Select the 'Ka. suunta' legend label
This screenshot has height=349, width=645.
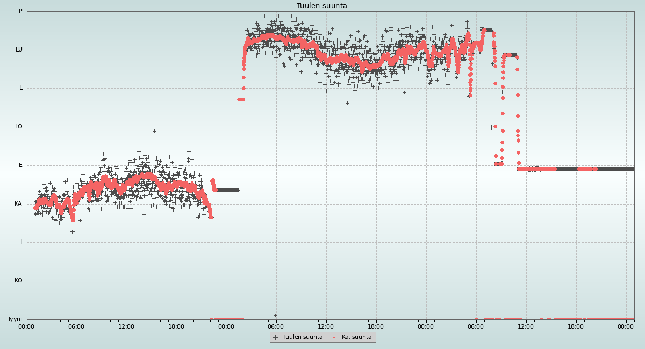(356, 337)
